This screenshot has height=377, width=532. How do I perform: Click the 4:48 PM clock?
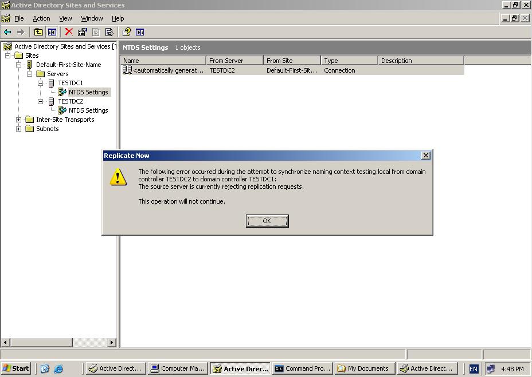513,369
